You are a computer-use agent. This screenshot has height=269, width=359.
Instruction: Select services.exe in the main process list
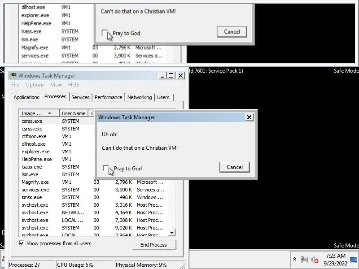coord(93,190)
